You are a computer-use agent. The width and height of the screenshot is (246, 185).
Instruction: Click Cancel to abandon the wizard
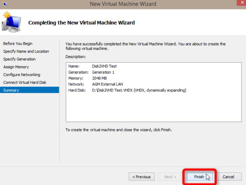coord(228,177)
